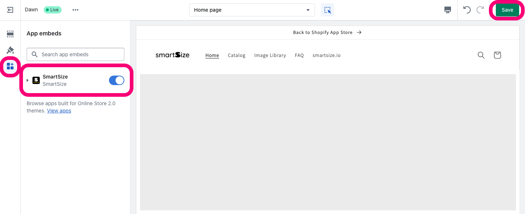The height and width of the screenshot is (214, 525).
Task: Open the Sections panel icon
Action: point(10,34)
